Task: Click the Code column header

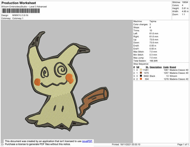Action: tap(166, 67)
